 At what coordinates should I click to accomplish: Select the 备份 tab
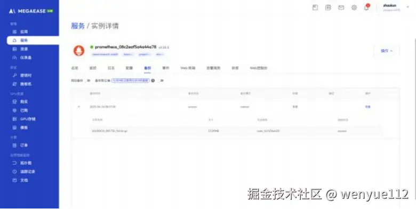click(148, 68)
